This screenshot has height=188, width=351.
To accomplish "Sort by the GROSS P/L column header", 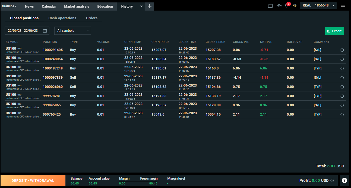I will 241,42.
